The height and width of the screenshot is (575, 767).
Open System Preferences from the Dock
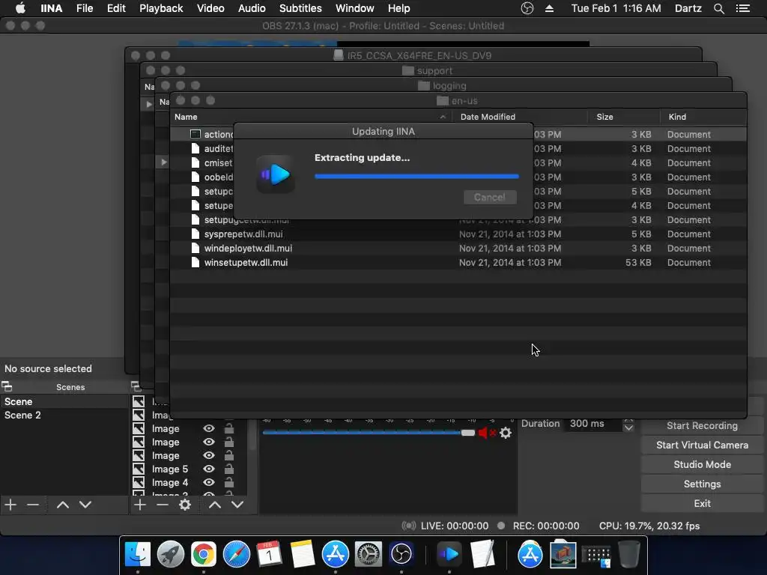tap(369, 554)
